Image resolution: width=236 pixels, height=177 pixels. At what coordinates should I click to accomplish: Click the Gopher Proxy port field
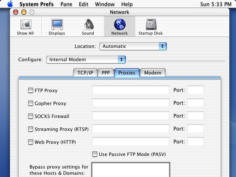[196, 103]
